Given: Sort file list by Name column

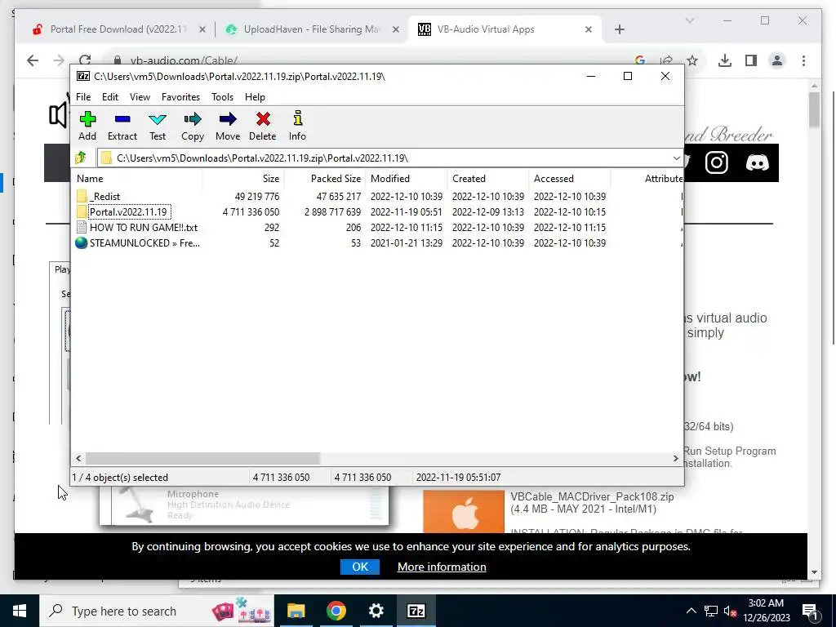Looking at the screenshot, I should 137,179.
